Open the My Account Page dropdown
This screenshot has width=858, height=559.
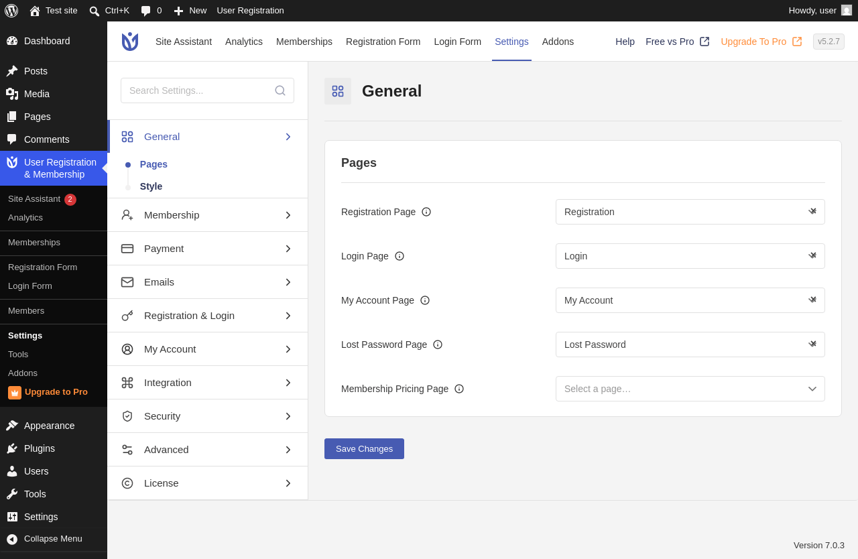(690, 300)
